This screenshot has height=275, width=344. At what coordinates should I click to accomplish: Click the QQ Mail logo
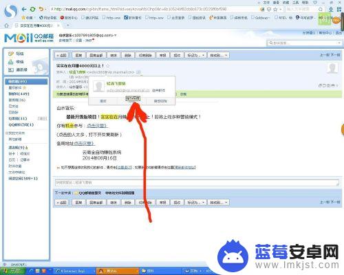coord(29,38)
